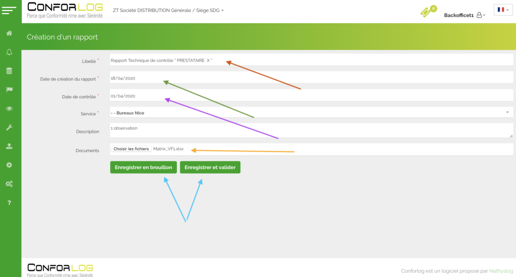Click the Enregistrer en brouillon button
This screenshot has height=277, width=516.
tap(143, 167)
